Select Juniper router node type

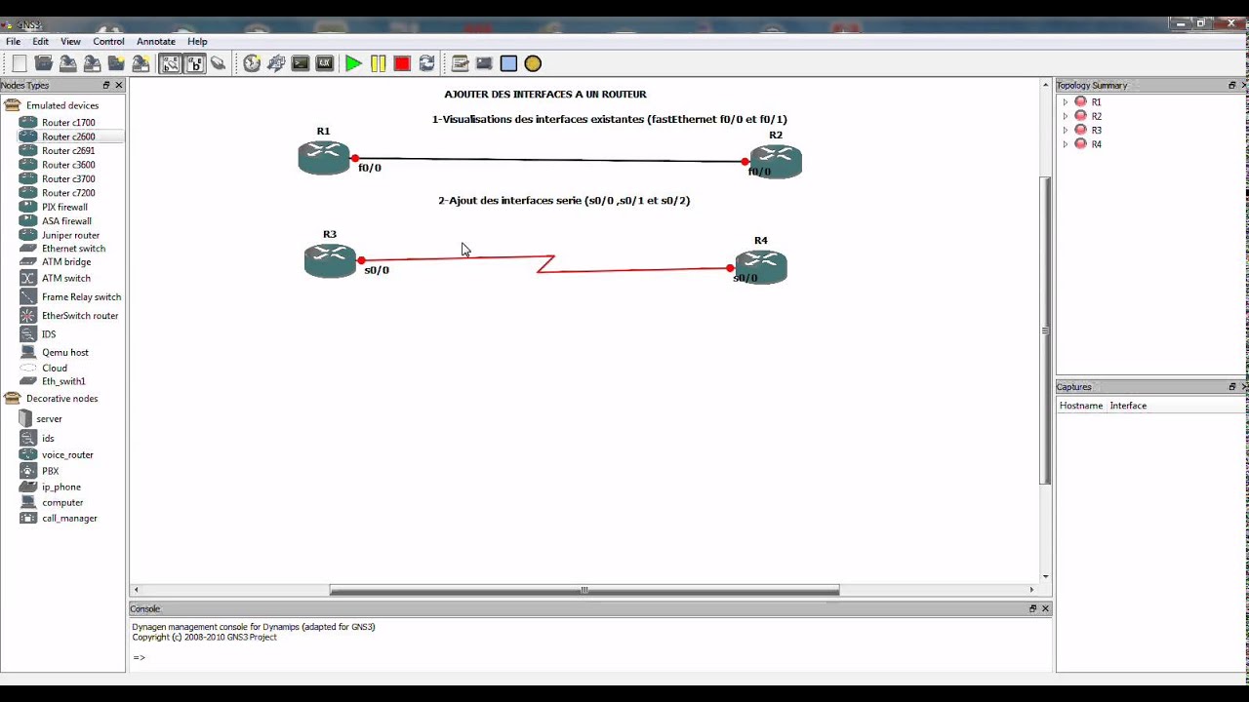(x=70, y=235)
